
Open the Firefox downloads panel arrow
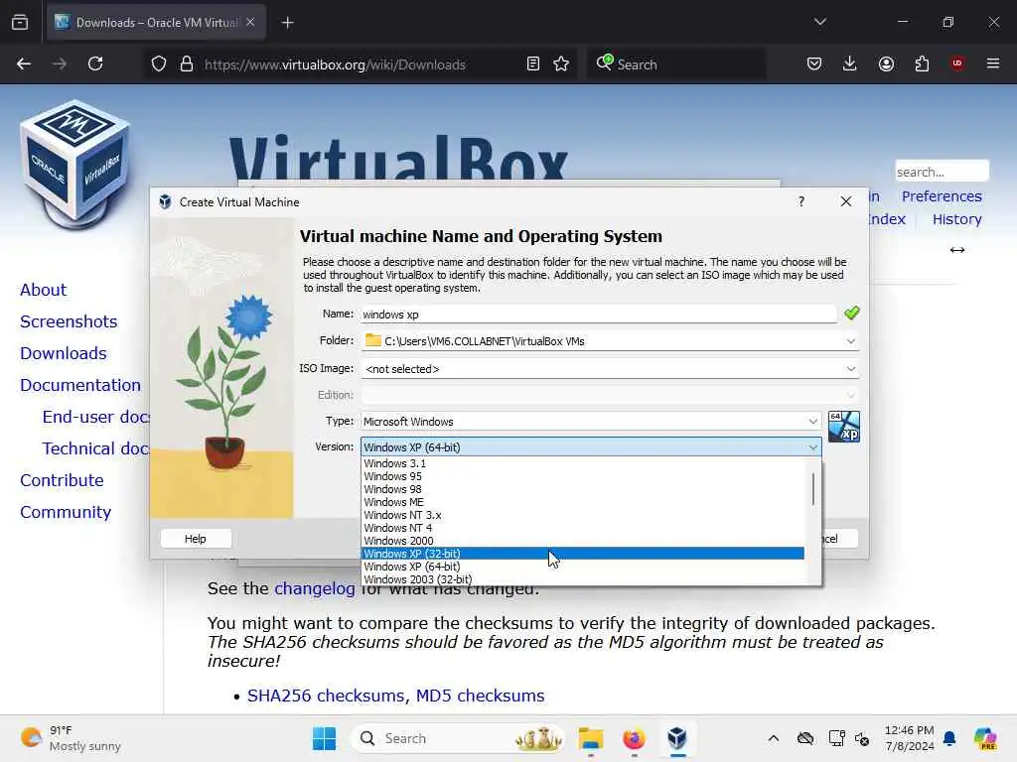point(850,63)
